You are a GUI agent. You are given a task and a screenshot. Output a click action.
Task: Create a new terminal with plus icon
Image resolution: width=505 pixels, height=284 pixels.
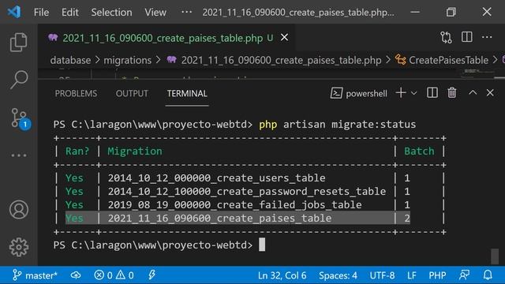pos(401,93)
